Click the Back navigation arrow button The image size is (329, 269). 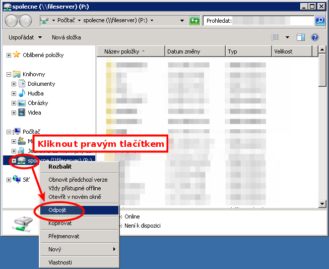click(12, 21)
